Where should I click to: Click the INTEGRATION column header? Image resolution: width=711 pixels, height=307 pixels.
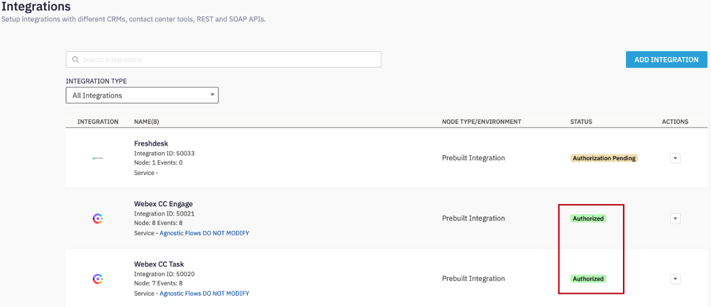point(98,122)
